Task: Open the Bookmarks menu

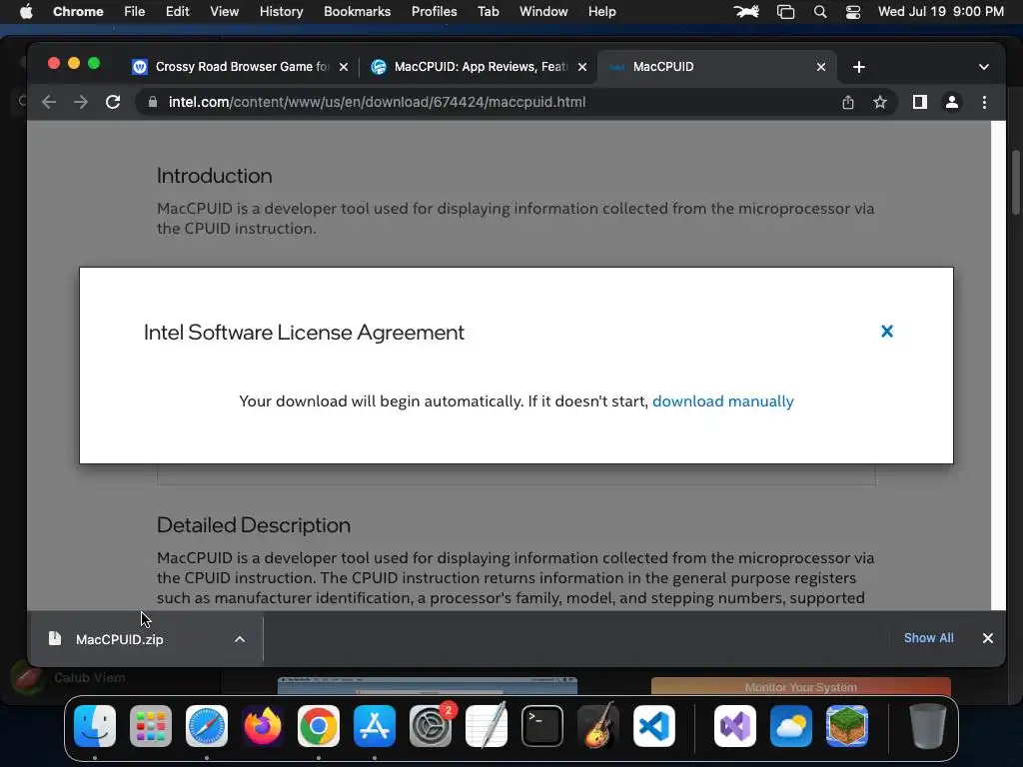Action: [357, 12]
